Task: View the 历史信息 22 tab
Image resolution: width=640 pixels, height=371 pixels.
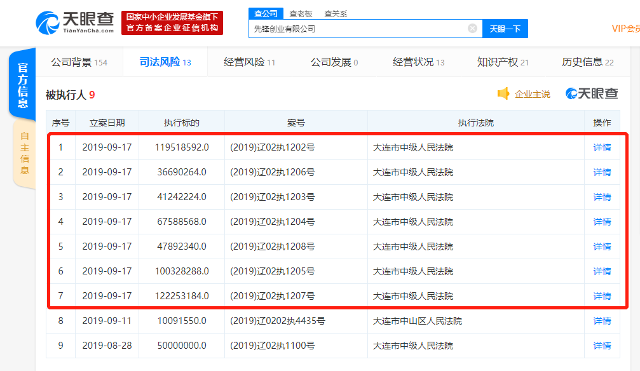Action: [583, 62]
